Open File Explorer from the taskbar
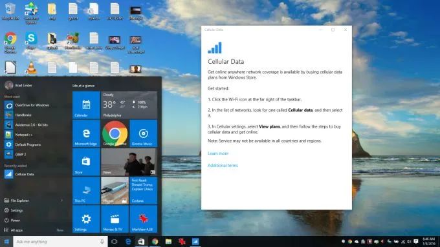The height and width of the screenshot is (247, 440). click(168, 241)
